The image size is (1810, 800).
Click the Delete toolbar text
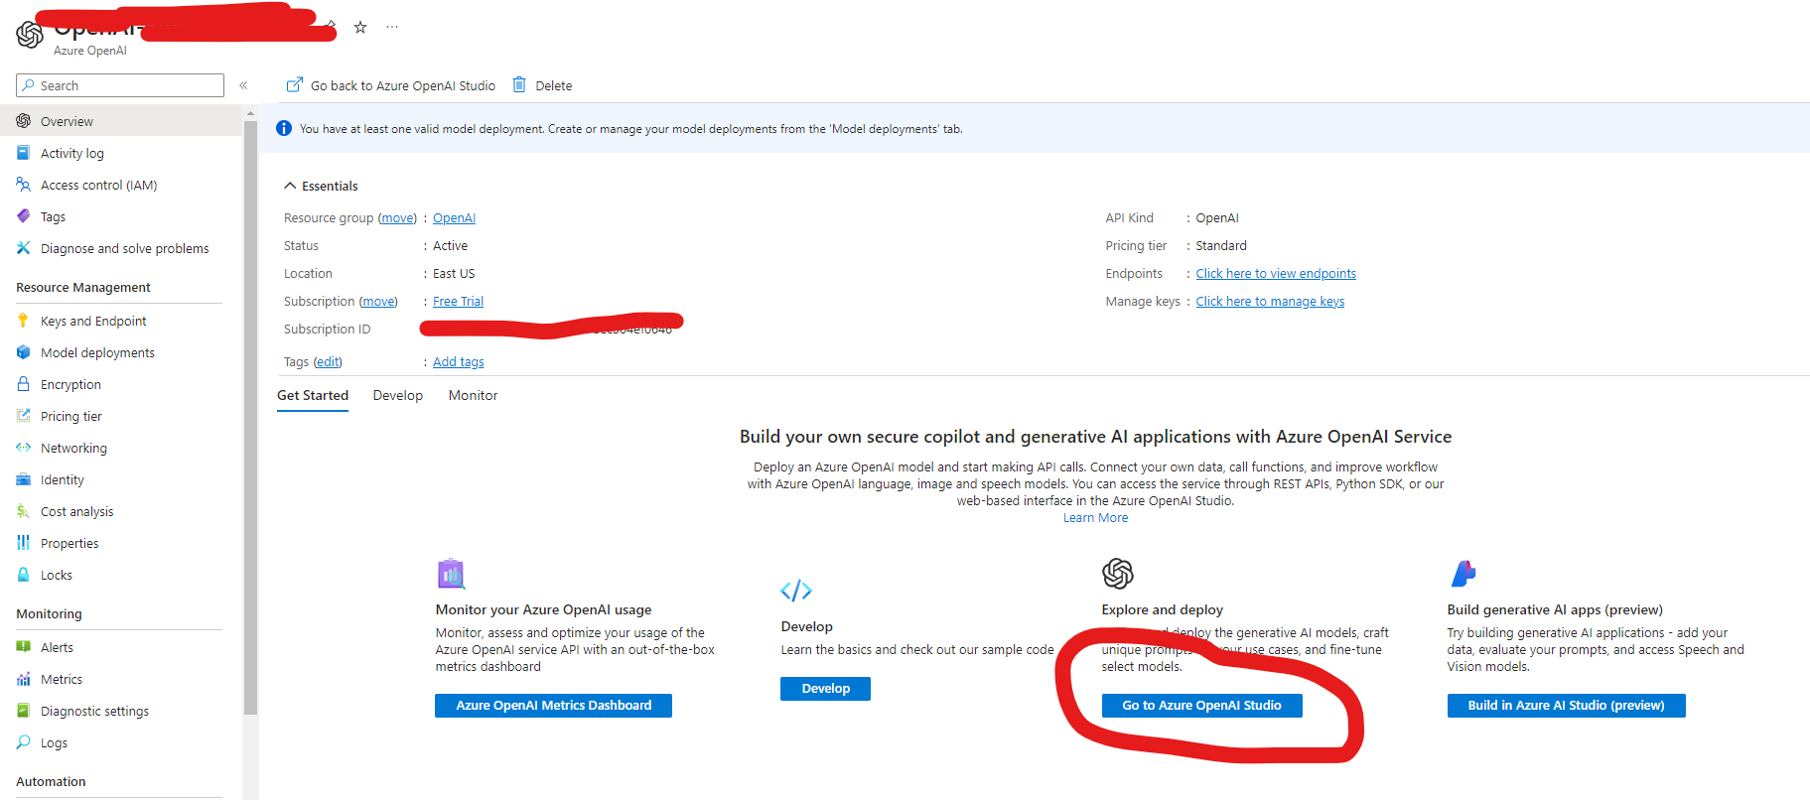point(553,85)
